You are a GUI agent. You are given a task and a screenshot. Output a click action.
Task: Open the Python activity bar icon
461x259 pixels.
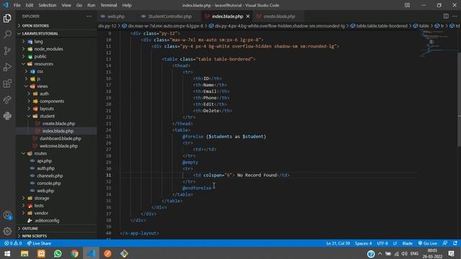pyautogui.click(x=7, y=116)
